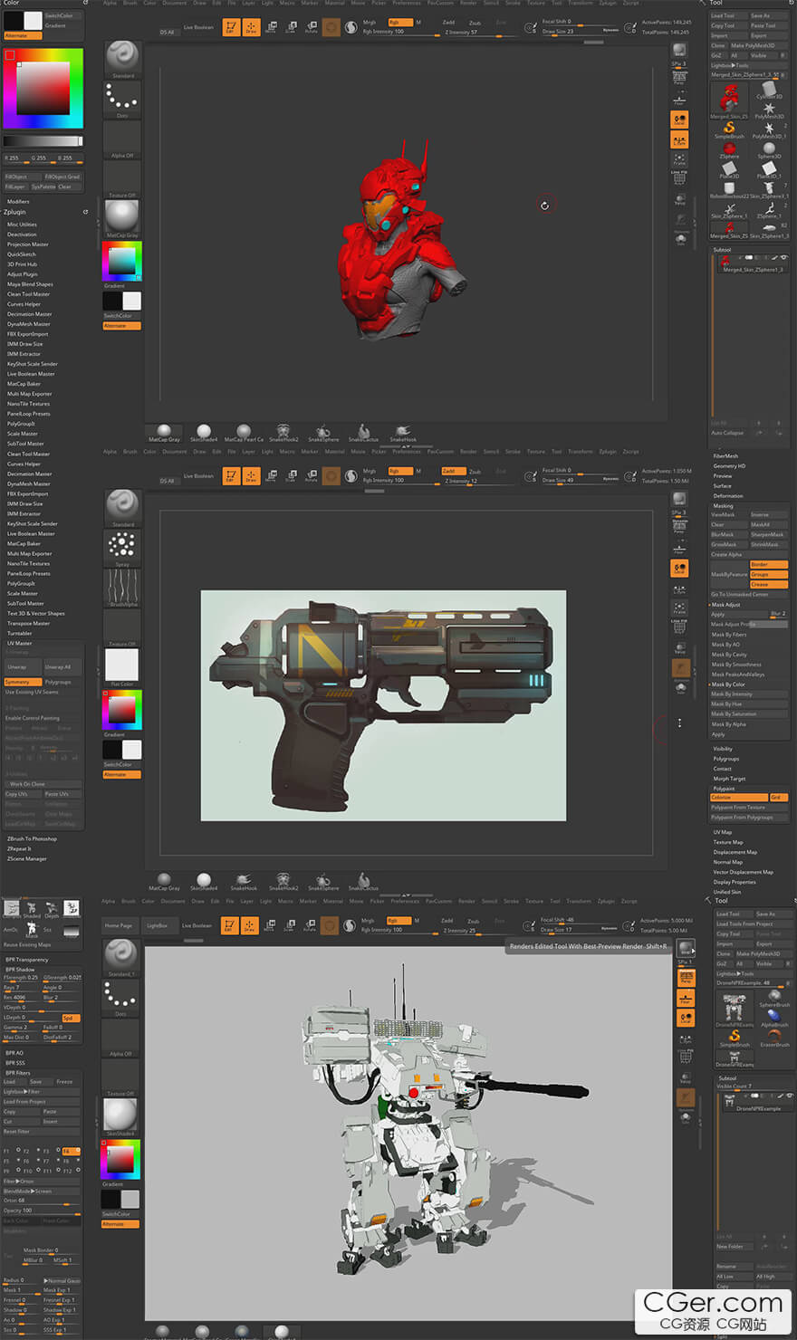Toggle Symmetry in UV Master
Screen dimensions: 797x1340
(x=22, y=682)
